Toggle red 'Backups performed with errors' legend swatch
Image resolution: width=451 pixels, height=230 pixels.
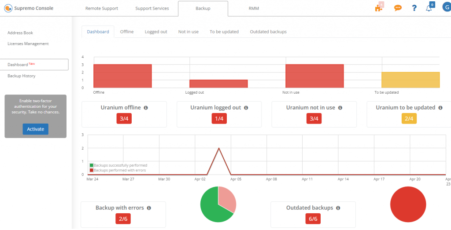[92, 170]
